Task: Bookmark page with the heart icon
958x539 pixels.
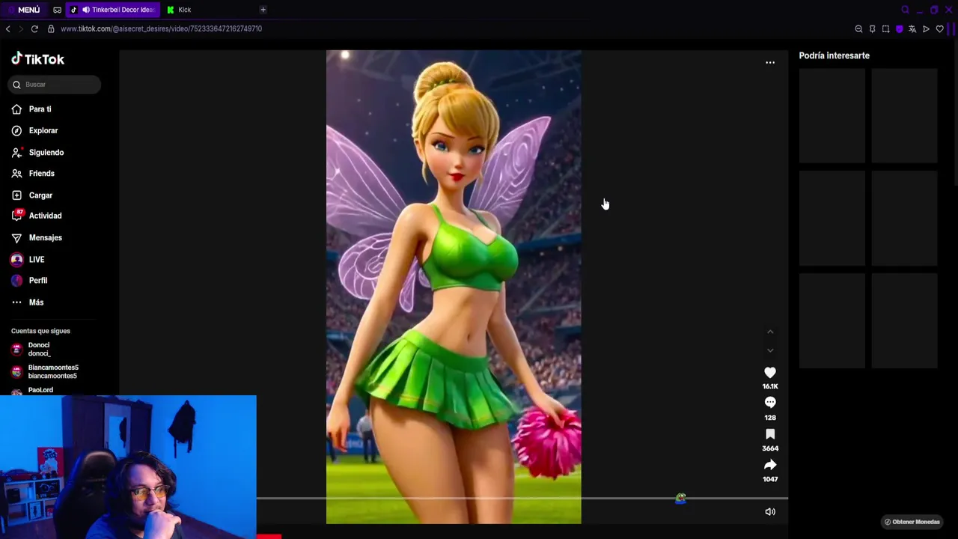Action: pos(939,29)
